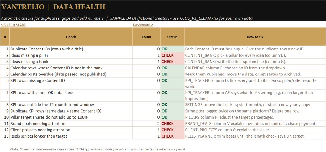Click 'Pillar target shares do not add up to 100%'
Image resolution: width=326 pixels, height=152 pixels.
[x=71, y=117]
